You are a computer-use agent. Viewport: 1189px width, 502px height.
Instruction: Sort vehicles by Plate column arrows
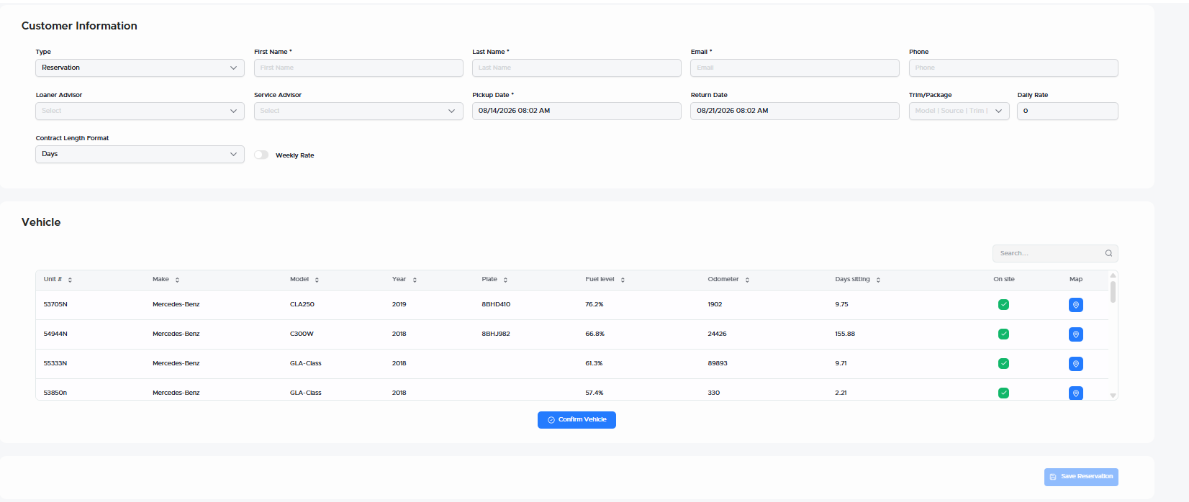pos(505,280)
